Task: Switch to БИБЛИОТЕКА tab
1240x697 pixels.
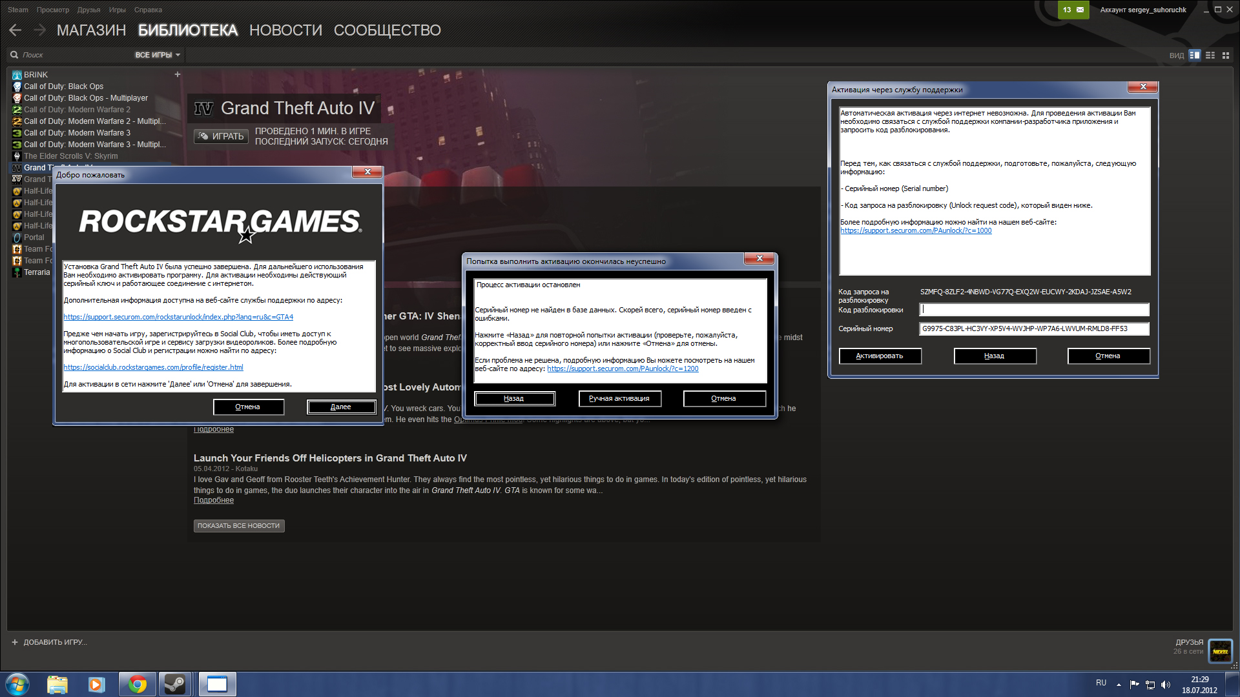Action: tap(188, 30)
